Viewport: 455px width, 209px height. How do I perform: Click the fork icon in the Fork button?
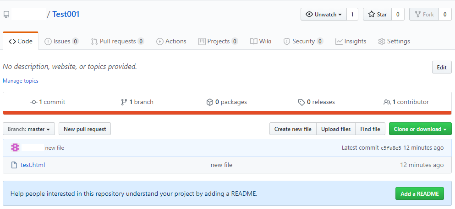click(x=418, y=15)
